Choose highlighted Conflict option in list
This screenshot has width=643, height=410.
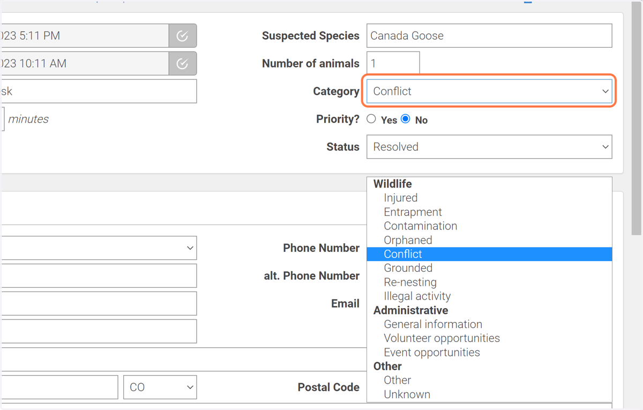(489, 254)
